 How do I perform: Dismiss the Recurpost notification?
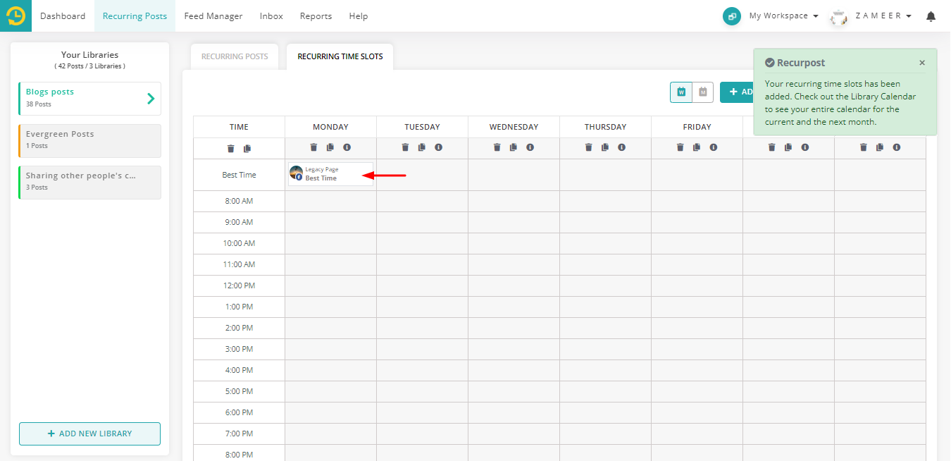click(x=922, y=63)
